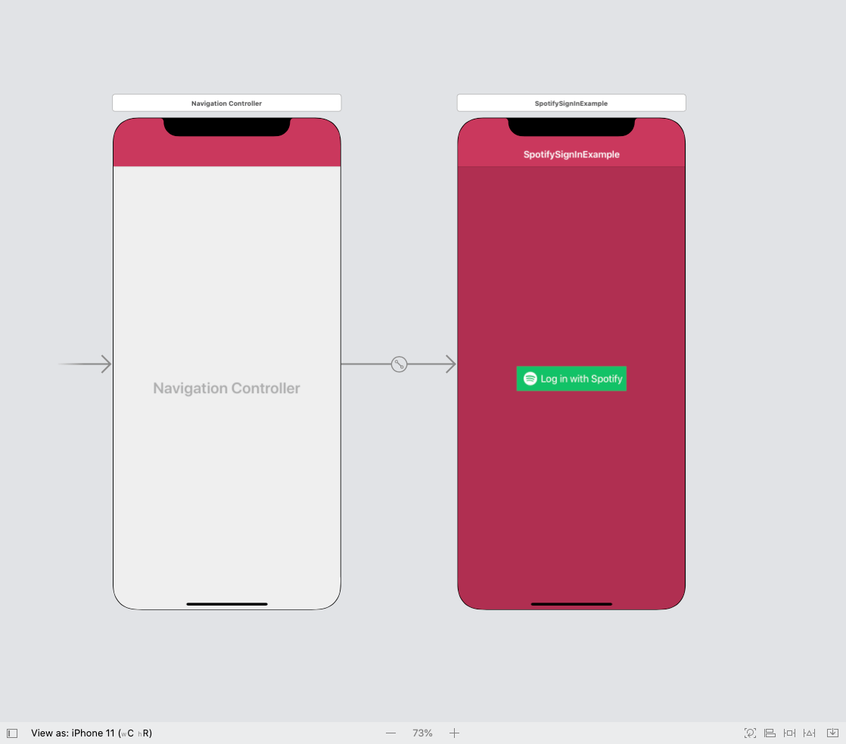Open the 73% zoom level menu
The image size is (846, 744).
422,733
